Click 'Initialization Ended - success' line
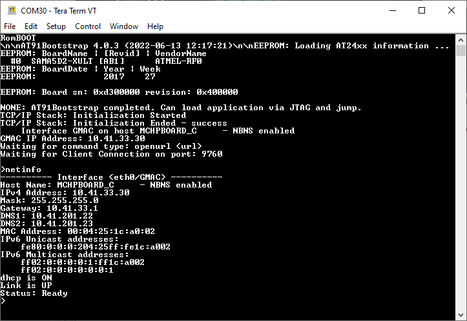The height and width of the screenshot is (321, 467). coord(114,123)
